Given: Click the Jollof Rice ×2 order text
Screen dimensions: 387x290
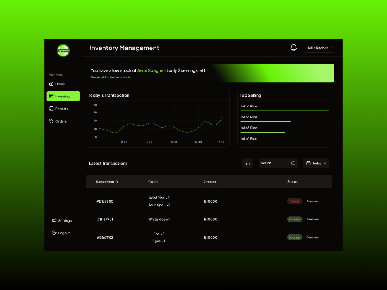Looking at the screenshot, I should pyautogui.click(x=159, y=198).
